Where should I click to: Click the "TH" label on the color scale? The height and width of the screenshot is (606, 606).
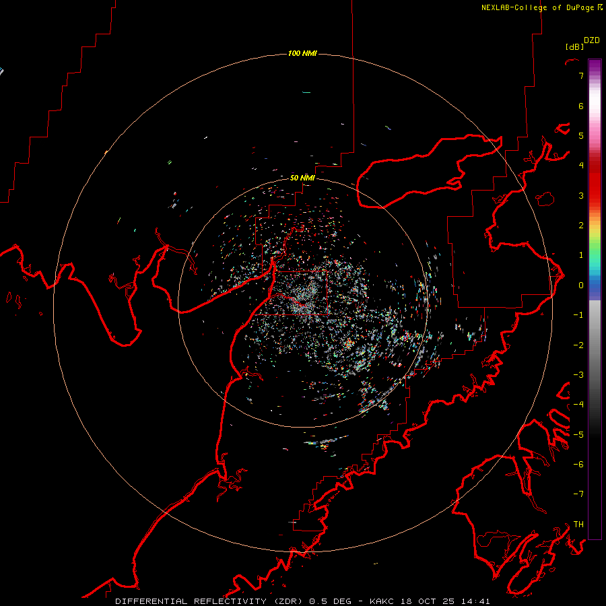click(x=578, y=524)
